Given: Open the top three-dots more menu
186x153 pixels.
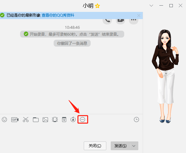Looking at the screenshot, I should [x=134, y=20].
